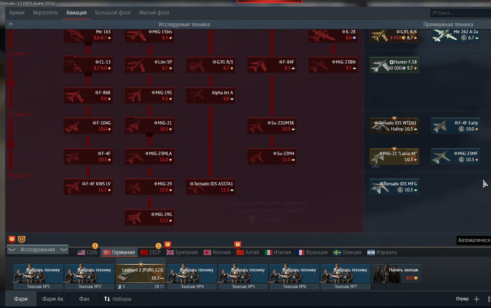Select CL-13 aircraft group card
This screenshot has height=308, width=491.
(x=88, y=65)
